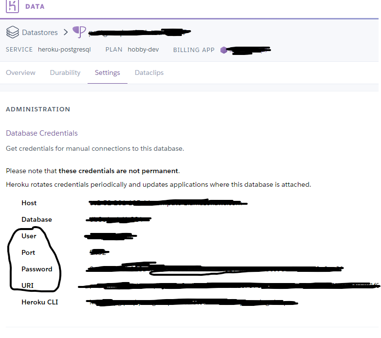Click the hobby-dev plan value
Screen dimensions: 381x338
click(144, 50)
